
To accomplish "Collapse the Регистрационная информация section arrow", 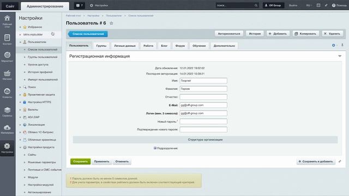I will coord(340,56).
